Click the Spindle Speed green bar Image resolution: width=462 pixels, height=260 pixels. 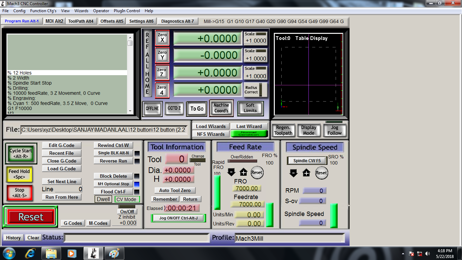[x=334, y=216]
